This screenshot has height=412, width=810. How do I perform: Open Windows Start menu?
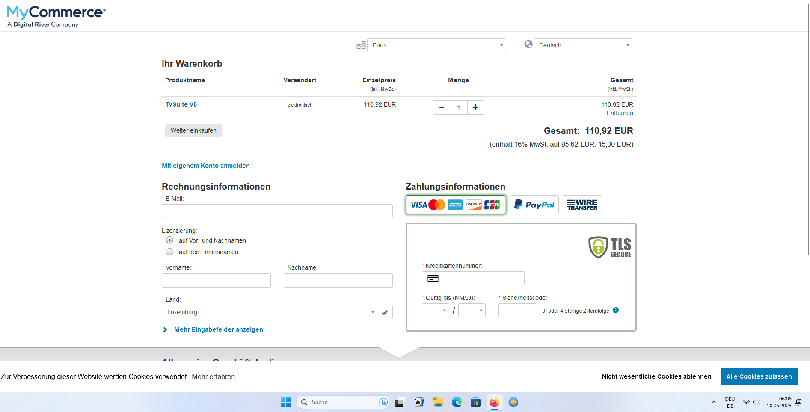click(x=285, y=402)
